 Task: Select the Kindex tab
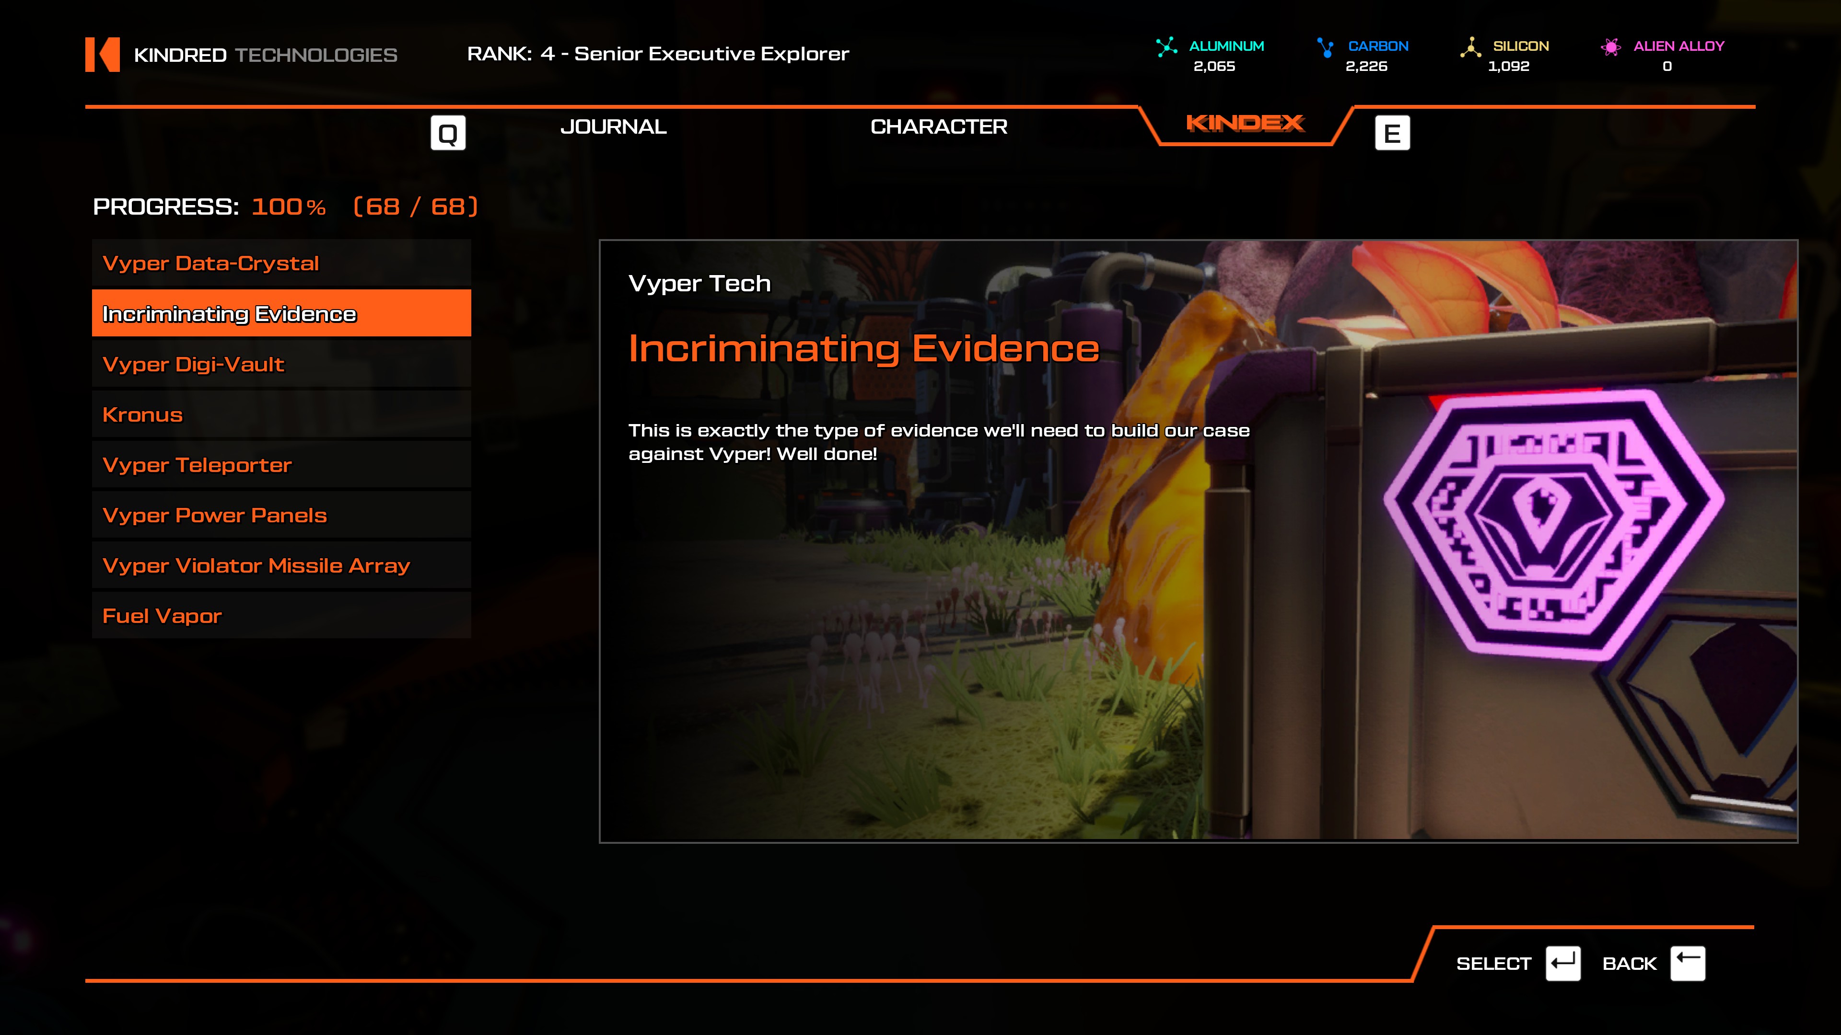pyautogui.click(x=1245, y=124)
